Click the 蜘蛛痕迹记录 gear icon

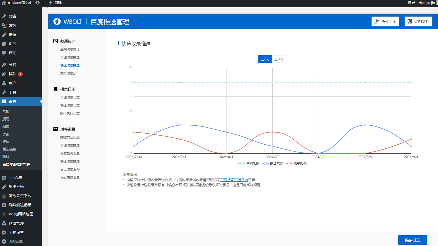click(4, 205)
